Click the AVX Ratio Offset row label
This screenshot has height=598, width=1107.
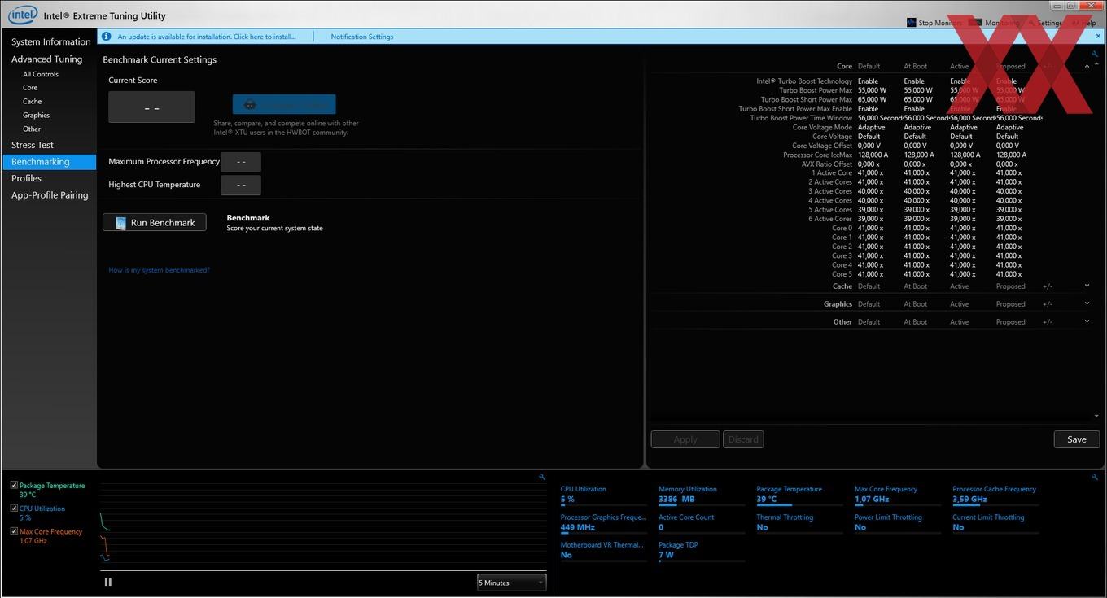pyautogui.click(x=827, y=164)
